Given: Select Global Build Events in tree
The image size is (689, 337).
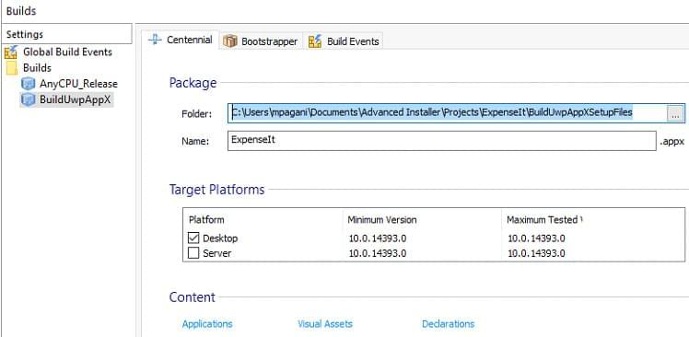Looking at the screenshot, I should tap(67, 52).
